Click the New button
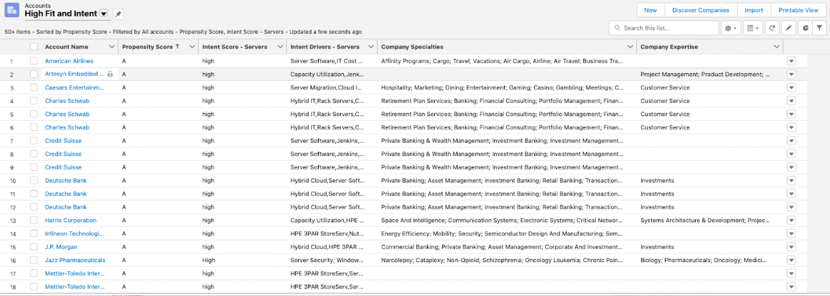 pyautogui.click(x=650, y=10)
